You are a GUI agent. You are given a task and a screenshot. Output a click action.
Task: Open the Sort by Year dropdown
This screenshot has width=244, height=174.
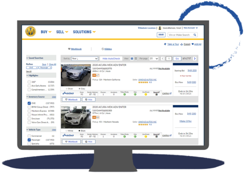click(84, 59)
